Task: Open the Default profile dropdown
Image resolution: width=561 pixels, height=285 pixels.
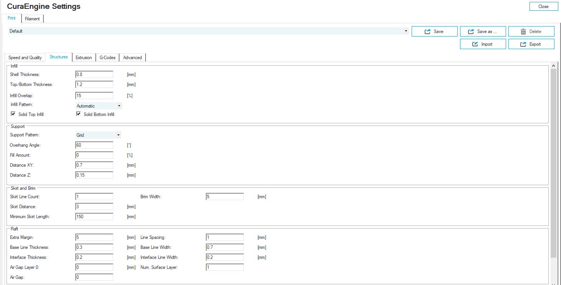Action: pyautogui.click(x=209, y=31)
